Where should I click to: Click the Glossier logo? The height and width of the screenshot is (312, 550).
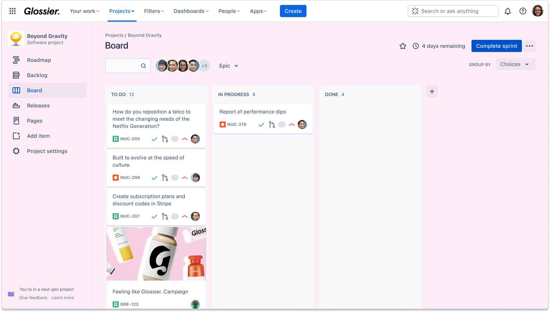click(42, 11)
